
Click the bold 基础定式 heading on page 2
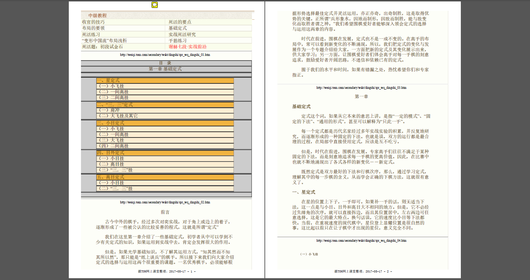coord(301,107)
